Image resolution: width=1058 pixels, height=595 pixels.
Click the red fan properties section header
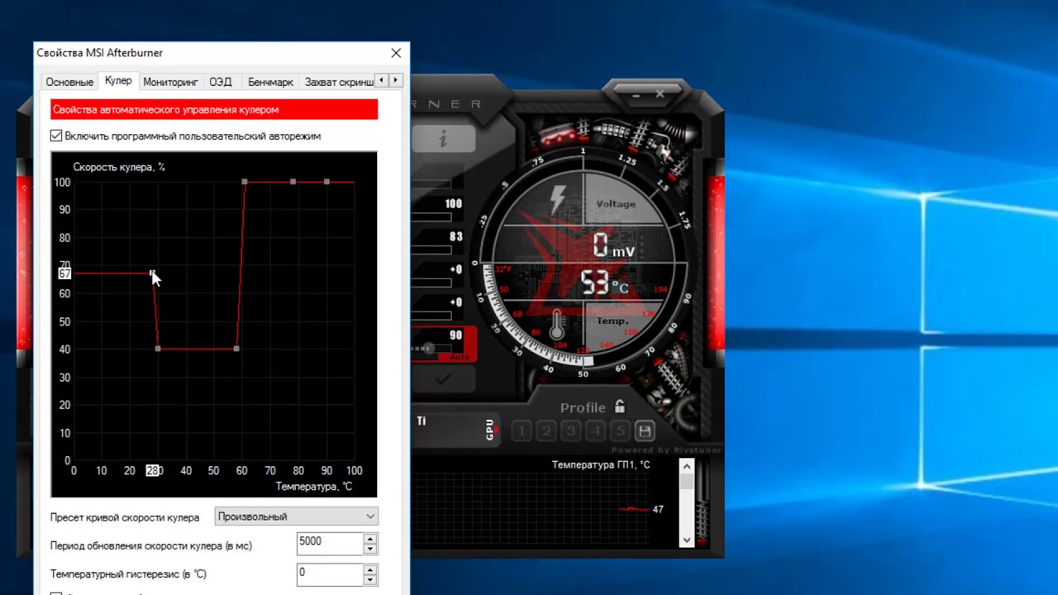[214, 109]
